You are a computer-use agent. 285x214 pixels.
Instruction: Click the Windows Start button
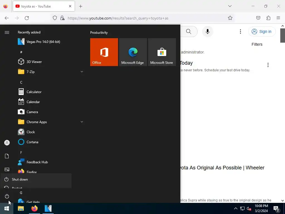click(x=7, y=208)
